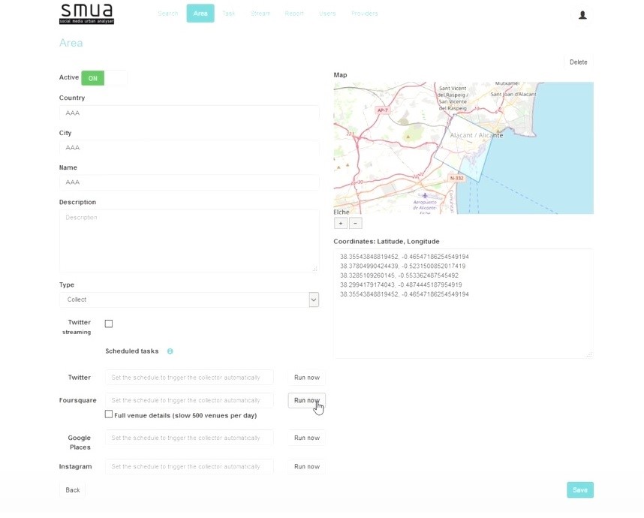Screen dimensions: 644x518
Task: Open the Task section
Action: point(229,13)
